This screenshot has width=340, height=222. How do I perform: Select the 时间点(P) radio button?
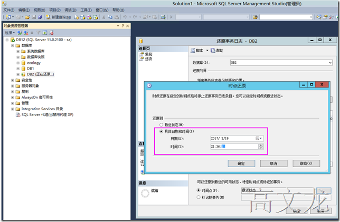tap(199, 190)
